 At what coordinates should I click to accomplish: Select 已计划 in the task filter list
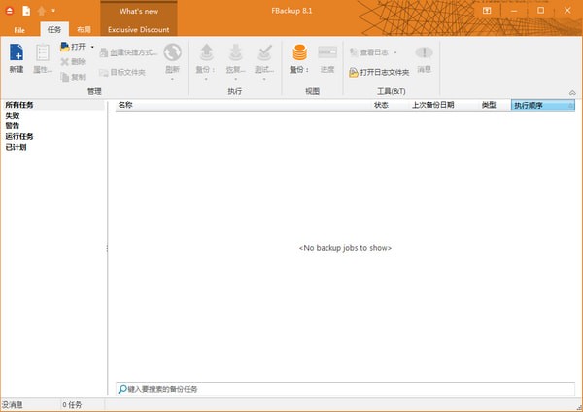16,147
